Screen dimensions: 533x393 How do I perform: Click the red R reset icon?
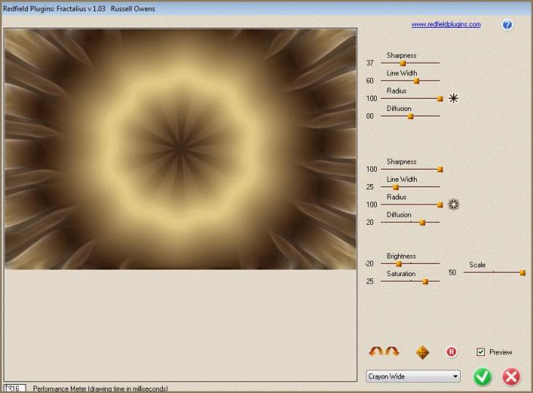[x=451, y=352]
